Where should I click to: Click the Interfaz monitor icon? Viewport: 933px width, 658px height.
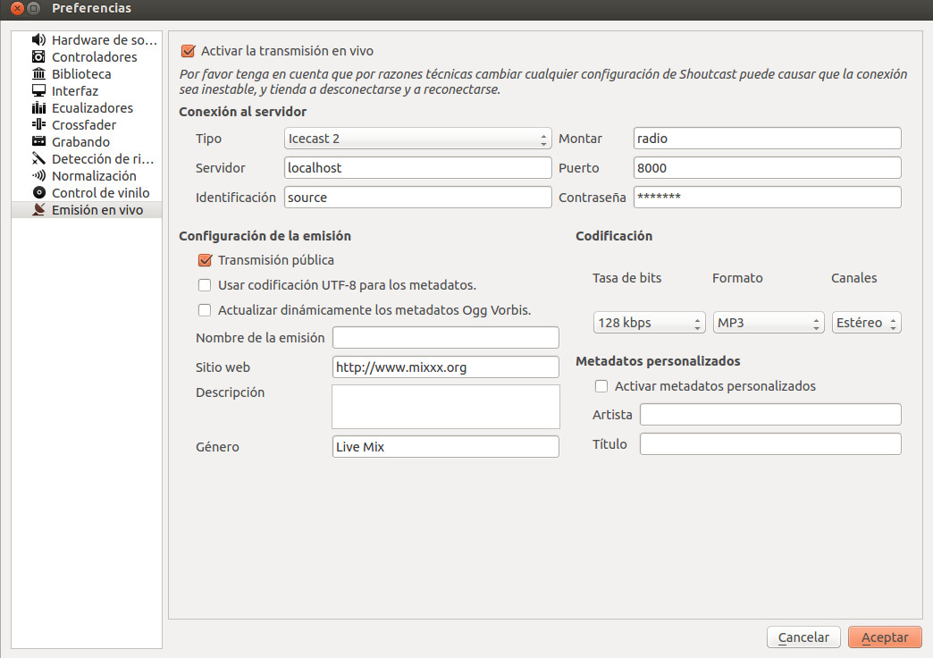tap(38, 91)
